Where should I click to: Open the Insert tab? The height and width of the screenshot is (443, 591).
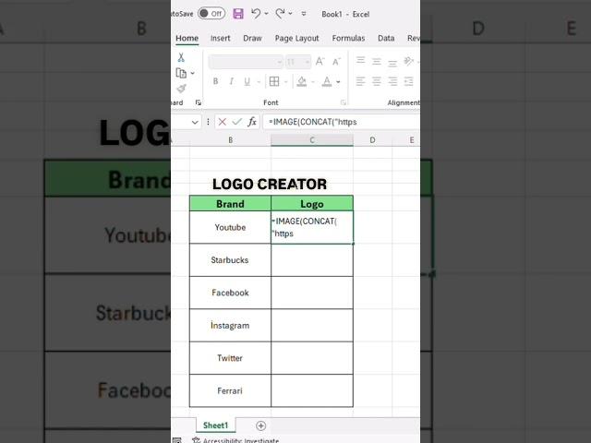pos(220,38)
